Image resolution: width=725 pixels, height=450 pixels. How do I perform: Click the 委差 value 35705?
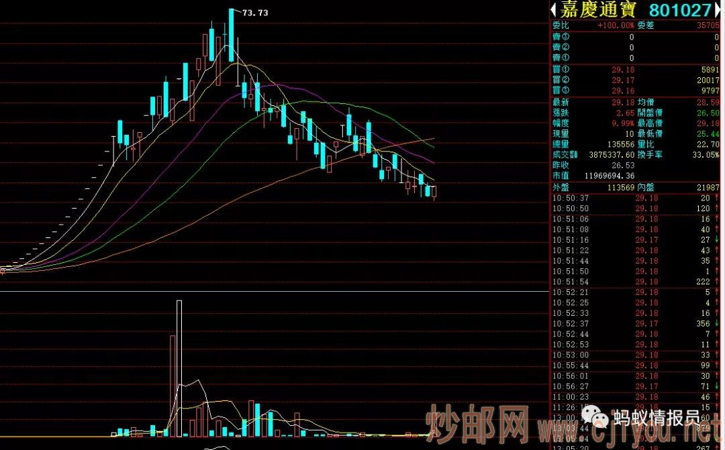point(708,25)
